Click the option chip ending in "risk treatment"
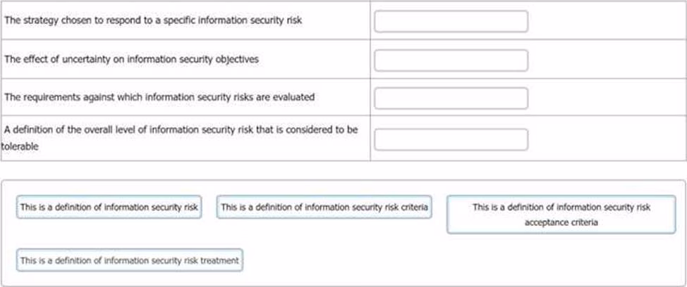 (x=129, y=260)
